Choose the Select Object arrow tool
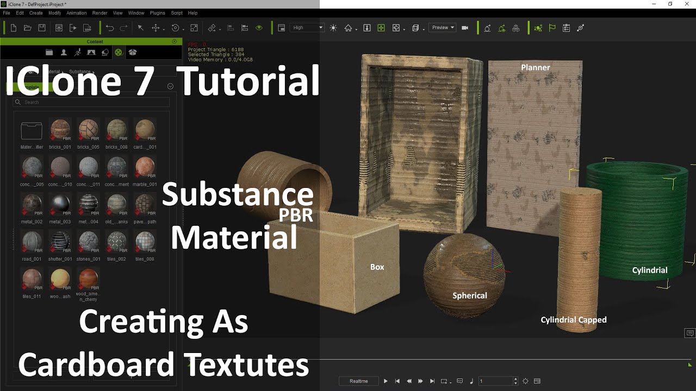Image resolution: width=696 pixels, height=391 pixels. point(140,28)
